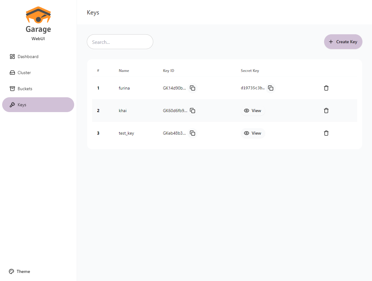The height and width of the screenshot is (281, 372).
Task: Navigate to Buckets
Action: [x=25, y=89]
